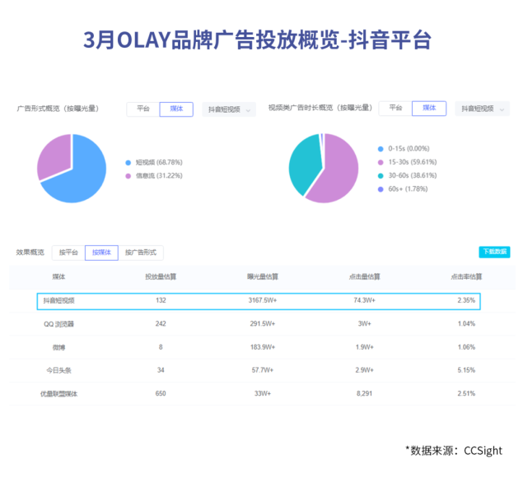This screenshot has width=528, height=482.
Task: Click the teal 30-60s pie slice
Action: 301,165
